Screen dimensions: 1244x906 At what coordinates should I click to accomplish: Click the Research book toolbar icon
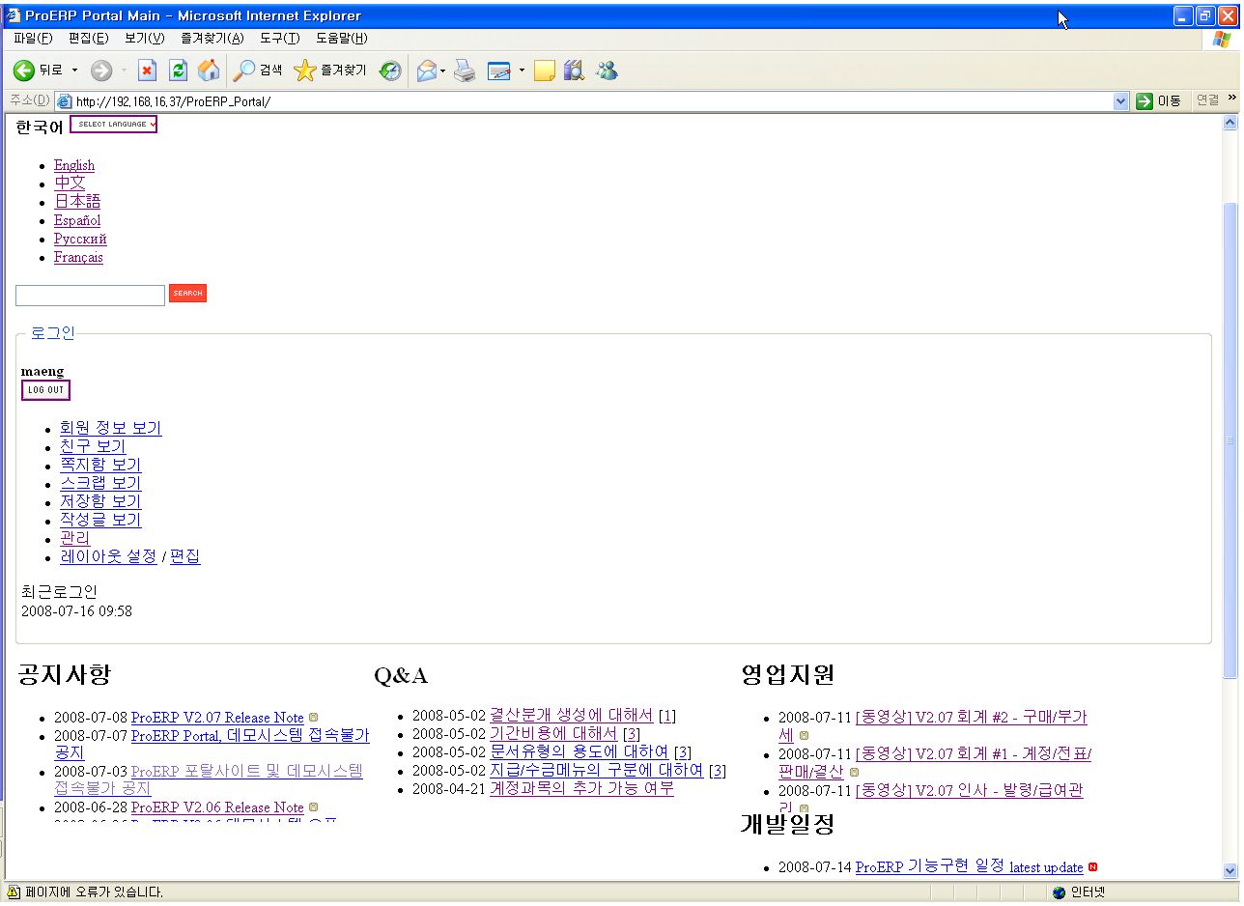(x=575, y=71)
